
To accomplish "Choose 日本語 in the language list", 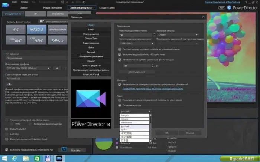I will point(134,140).
